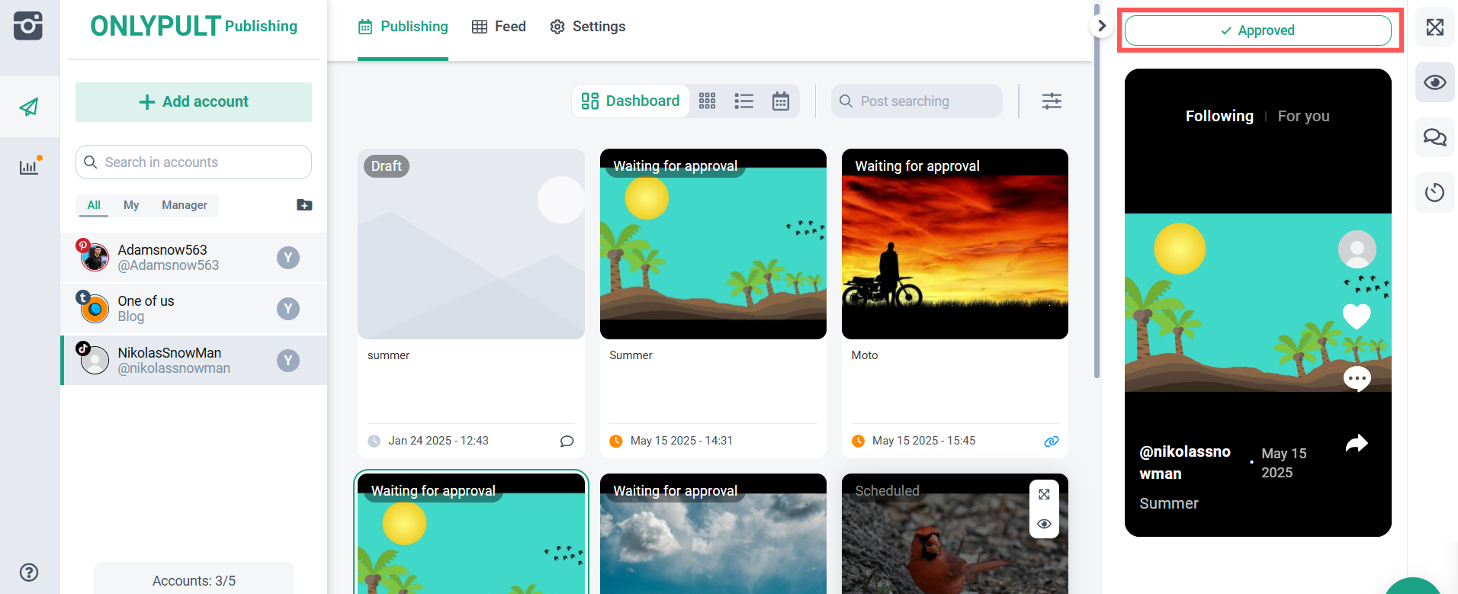Toggle the Approved status button
1458x594 pixels.
click(x=1257, y=31)
